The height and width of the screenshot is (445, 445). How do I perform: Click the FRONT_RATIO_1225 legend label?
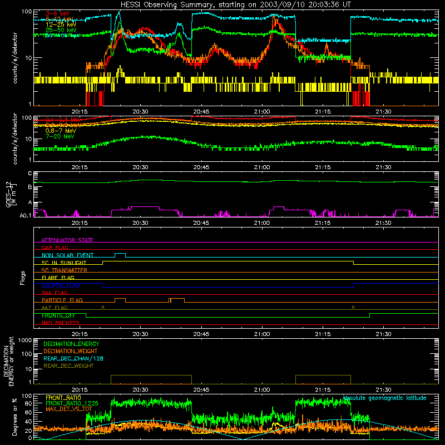[x=72, y=403]
